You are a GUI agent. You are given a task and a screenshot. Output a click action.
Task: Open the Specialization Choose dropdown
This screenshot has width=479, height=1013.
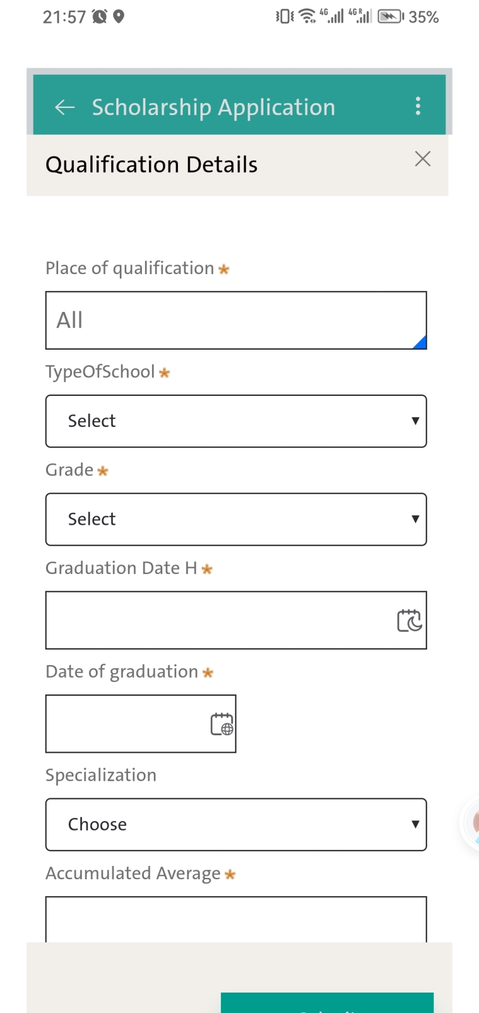point(236,824)
